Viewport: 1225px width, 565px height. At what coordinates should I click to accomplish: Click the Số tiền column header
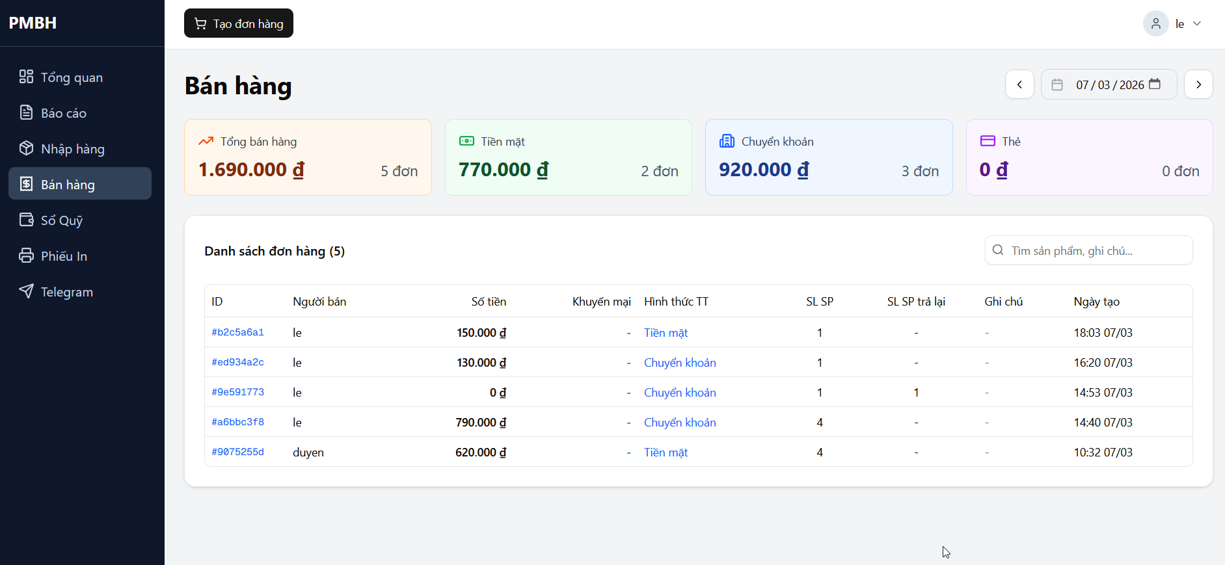click(x=488, y=302)
